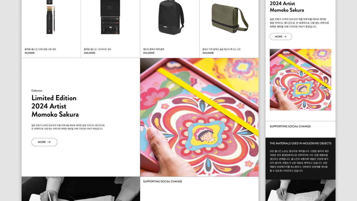The image size is (357, 201).
Task: Open the graphite set box product image
Action: point(110,17)
